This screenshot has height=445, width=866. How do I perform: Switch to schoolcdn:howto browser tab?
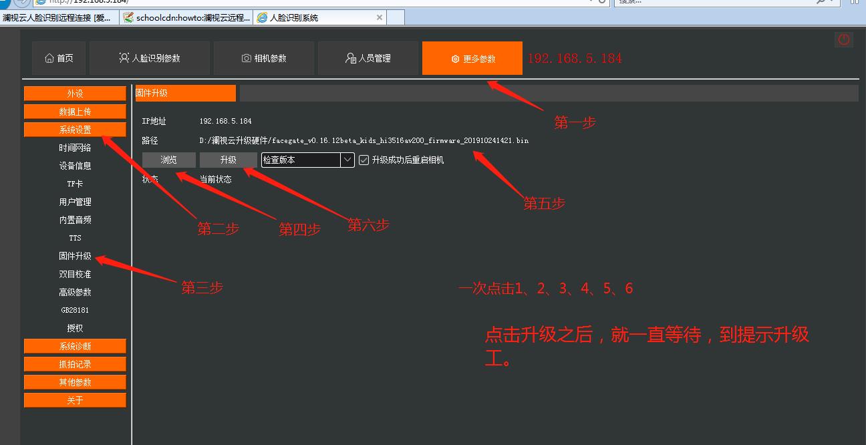pos(187,17)
